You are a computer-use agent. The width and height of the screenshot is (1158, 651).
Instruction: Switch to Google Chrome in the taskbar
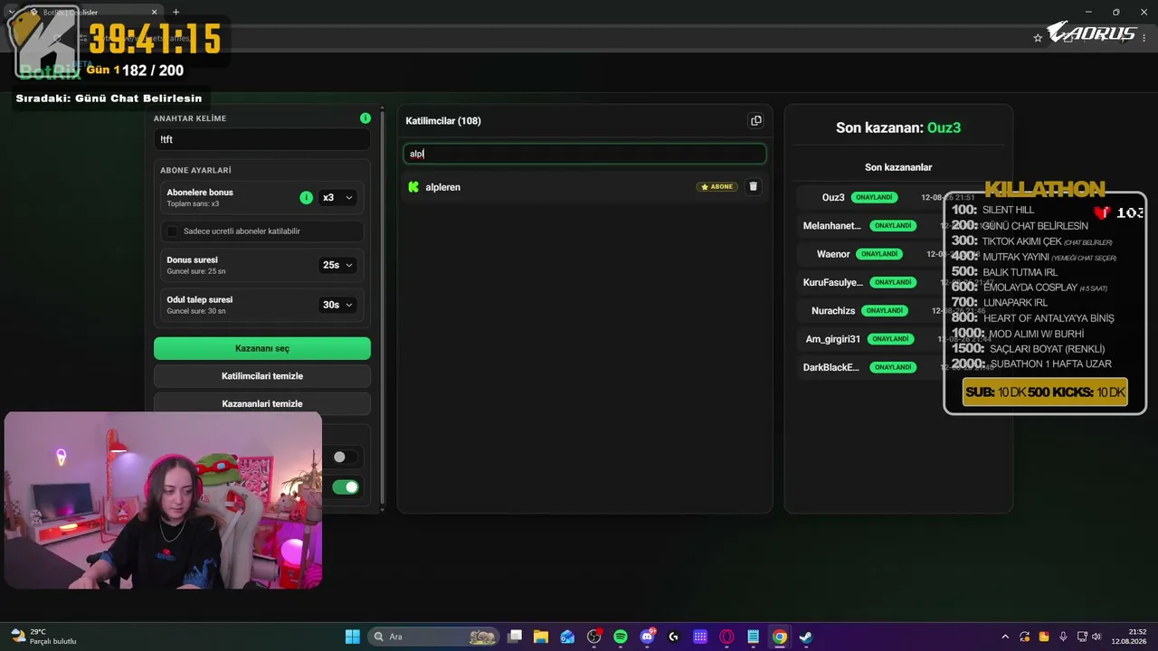tap(779, 637)
